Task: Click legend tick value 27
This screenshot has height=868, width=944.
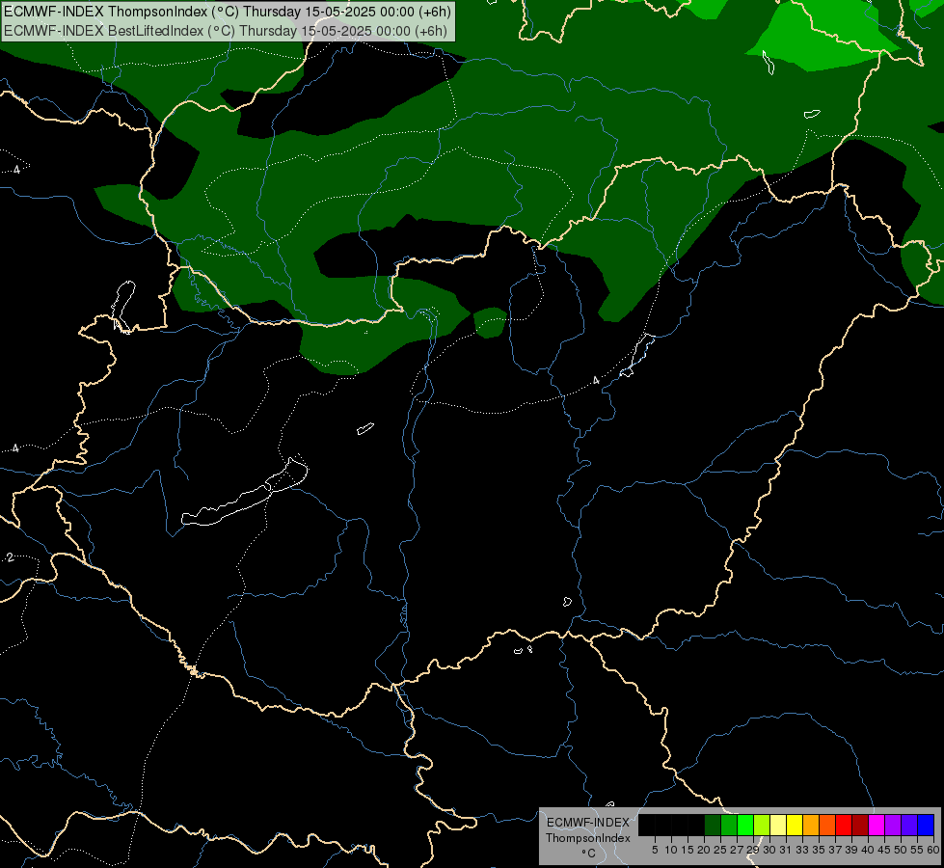Action: click(737, 850)
